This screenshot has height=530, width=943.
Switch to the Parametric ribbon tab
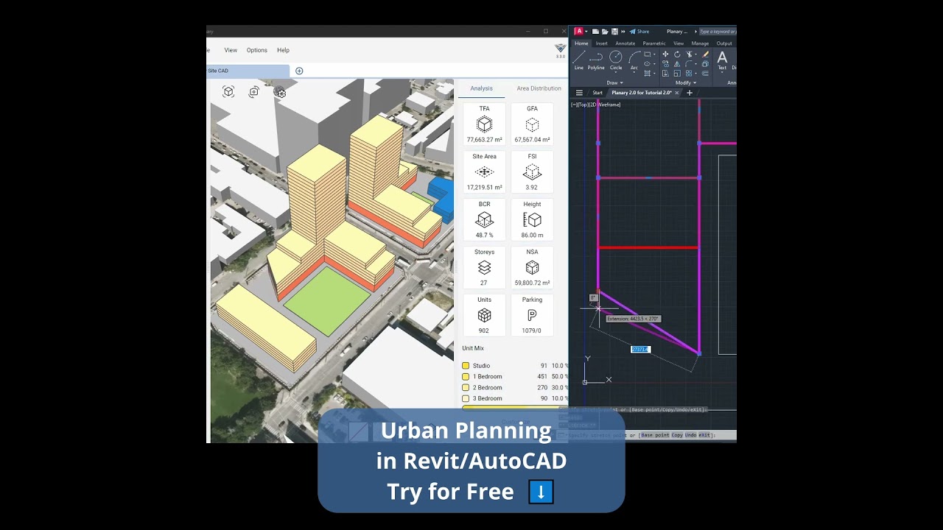point(654,43)
